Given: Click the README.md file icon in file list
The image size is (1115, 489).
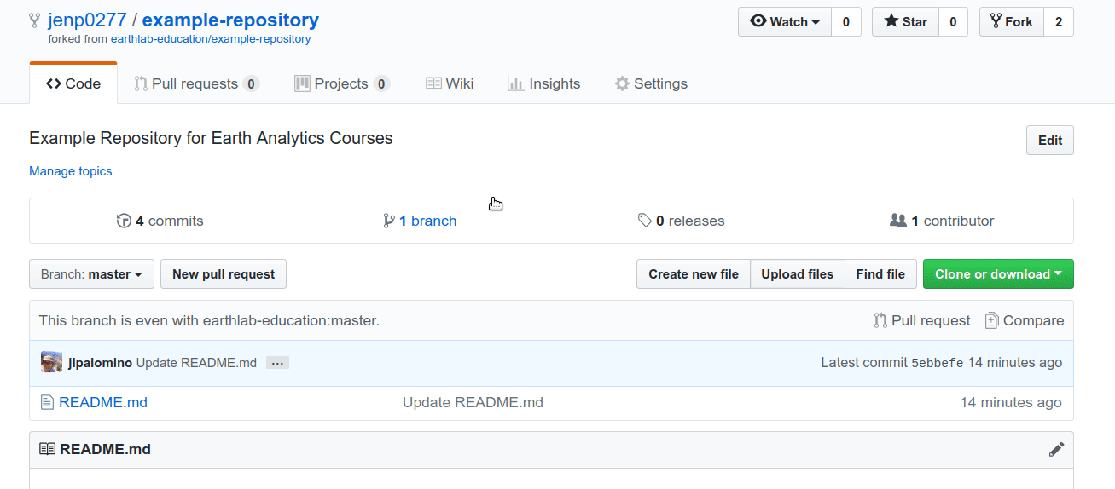Looking at the screenshot, I should click(47, 402).
